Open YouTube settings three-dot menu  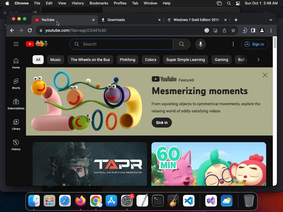click(233, 44)
